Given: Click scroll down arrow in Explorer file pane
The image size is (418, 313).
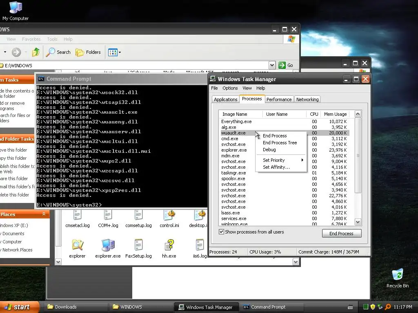Looking at the screenshot, I should 296,262.
